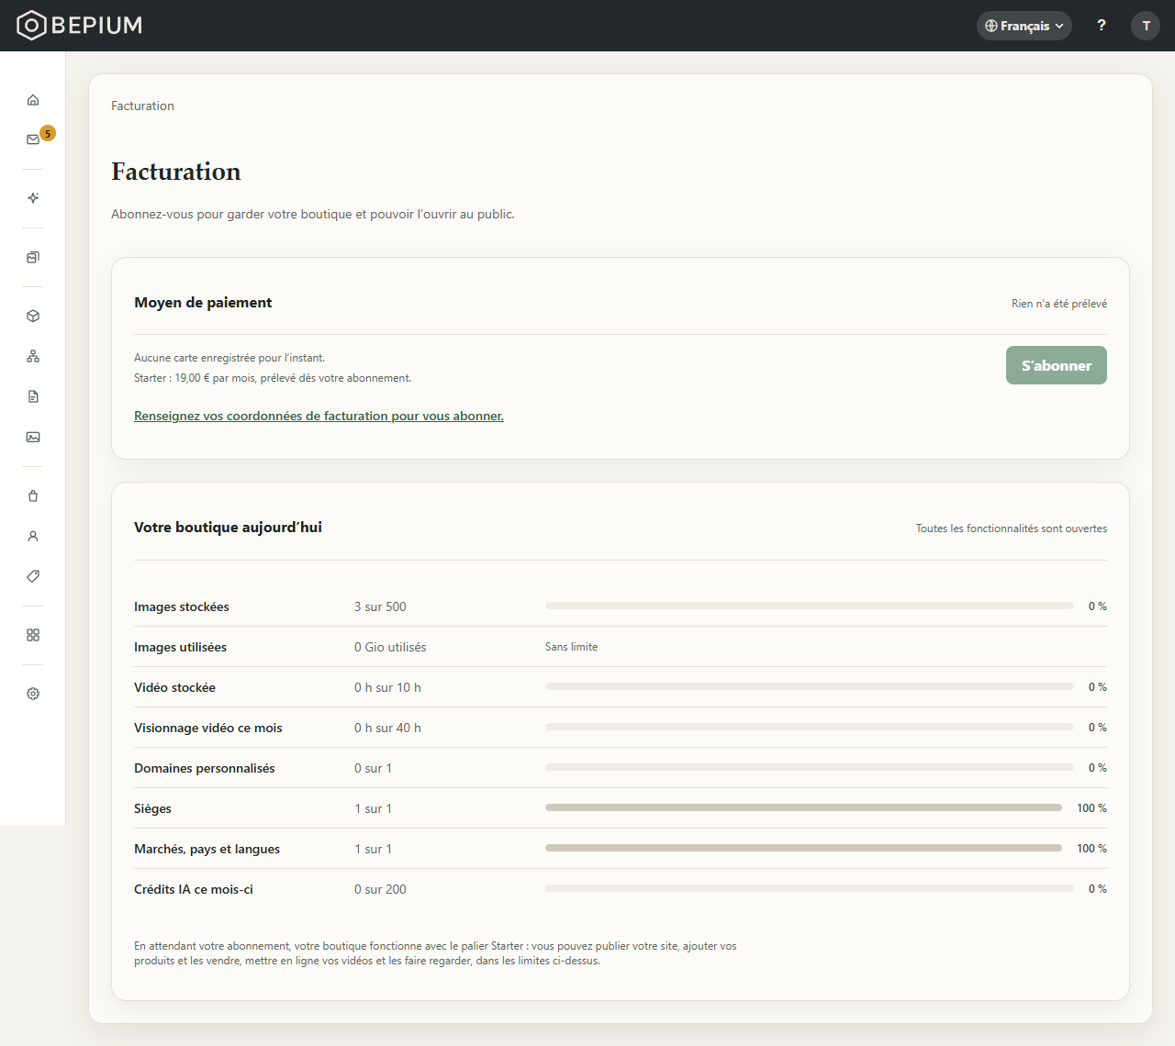The image size is (1175, 1046).
Task: Click the "Moyen de paiement" heading
Action: [x=203, y=303]
